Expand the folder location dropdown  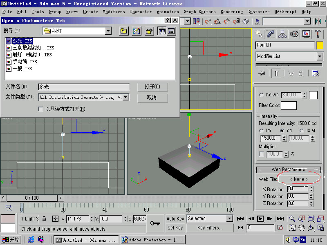[x=108, y=31]
